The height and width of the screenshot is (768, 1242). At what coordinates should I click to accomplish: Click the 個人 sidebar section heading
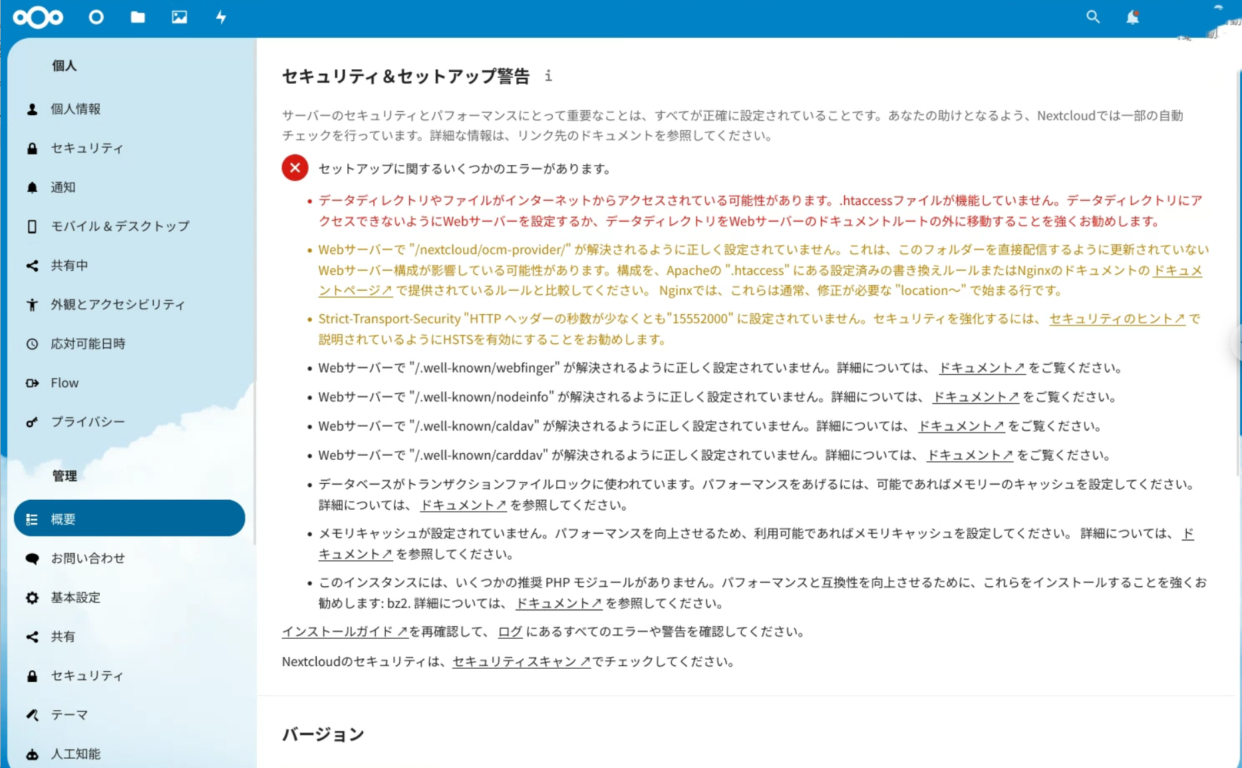[x=65, y=66]
